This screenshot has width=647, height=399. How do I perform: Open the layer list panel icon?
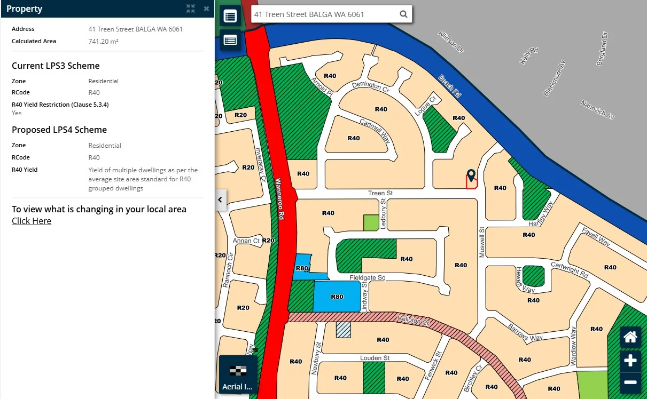(230, 15)
